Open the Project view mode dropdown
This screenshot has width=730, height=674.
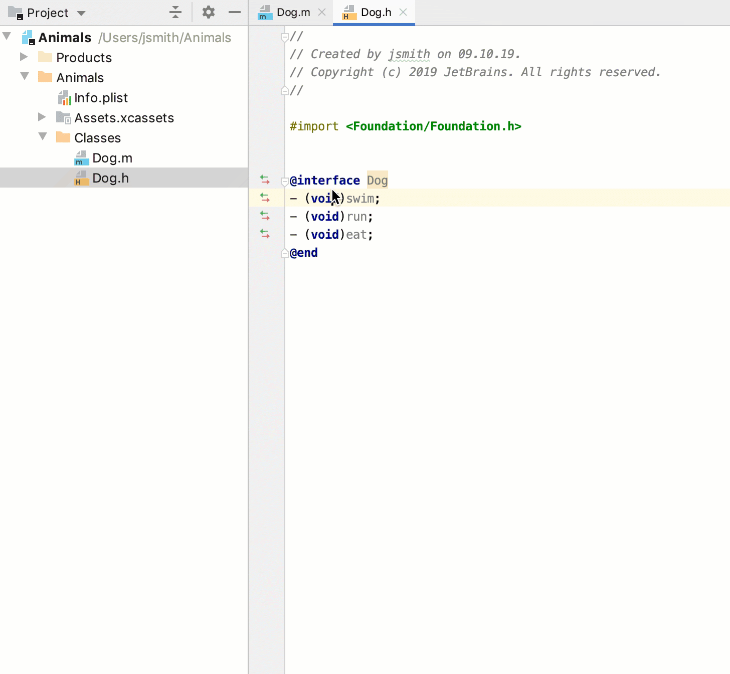(x=81, y=13)
